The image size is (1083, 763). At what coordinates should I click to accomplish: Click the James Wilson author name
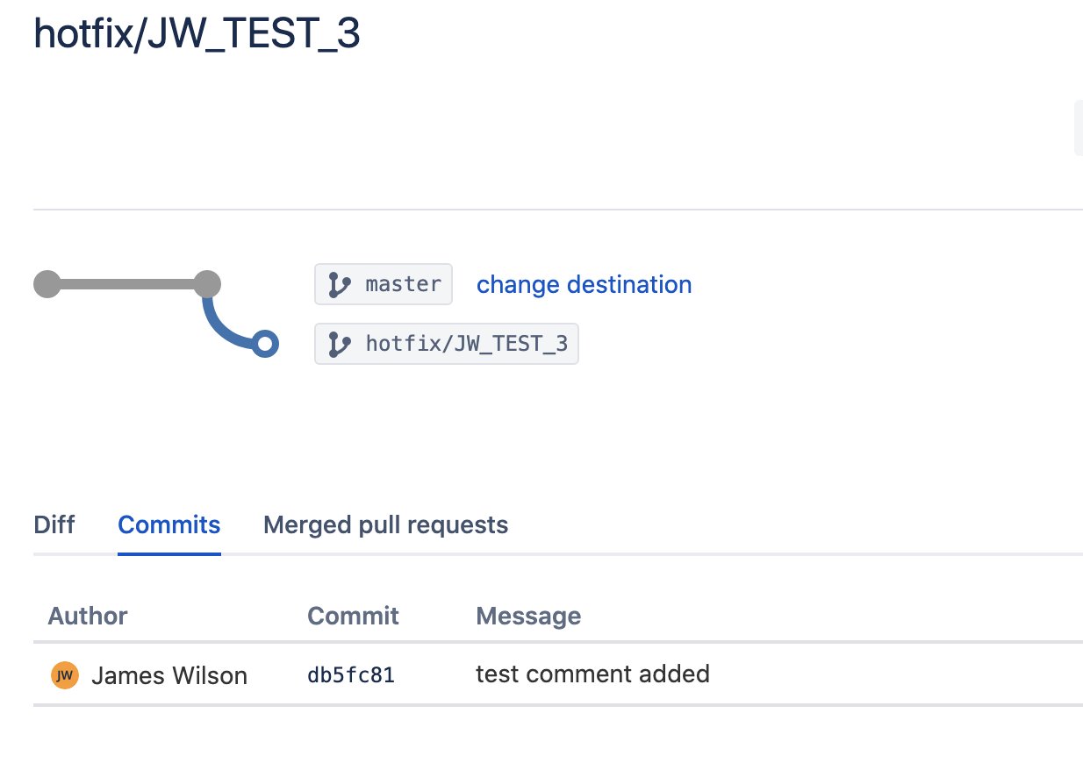coord(169,675)
